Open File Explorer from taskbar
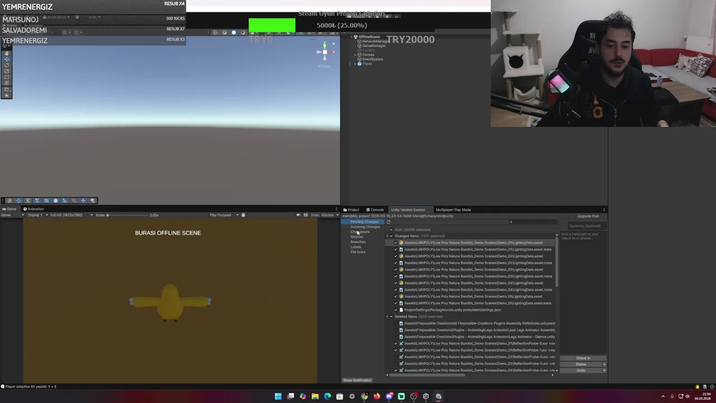 315,396
